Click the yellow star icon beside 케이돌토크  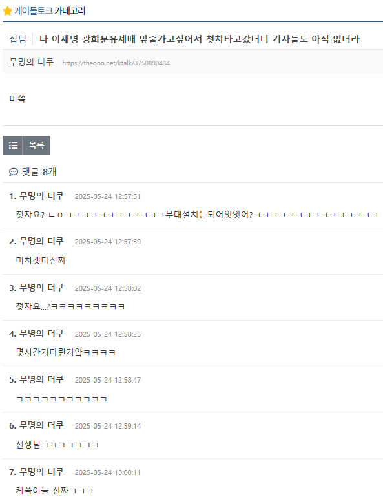point(7,11)
